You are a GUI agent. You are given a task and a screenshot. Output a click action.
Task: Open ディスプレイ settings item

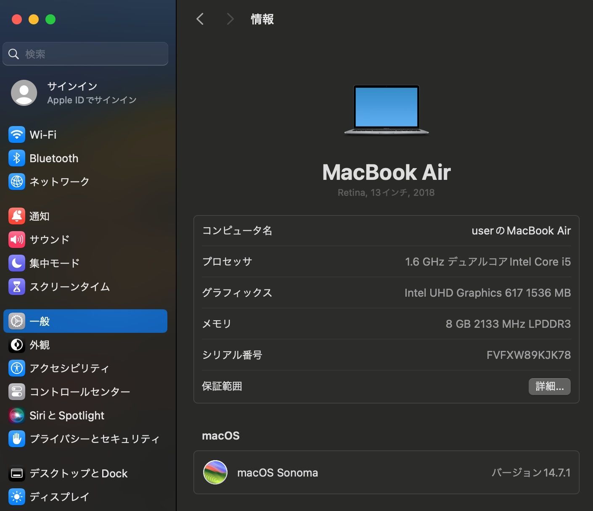coord(85,497)
